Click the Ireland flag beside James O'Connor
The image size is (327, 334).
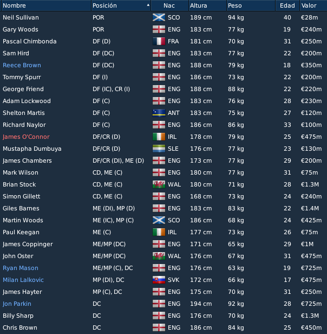(x=159, y=137)
